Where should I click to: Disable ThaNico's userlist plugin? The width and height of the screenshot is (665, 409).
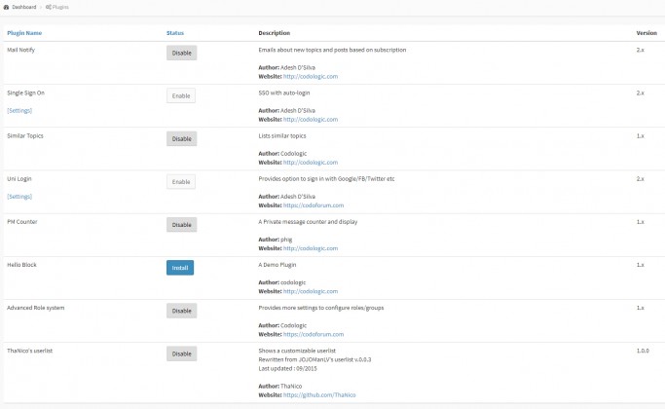point(181,353)
